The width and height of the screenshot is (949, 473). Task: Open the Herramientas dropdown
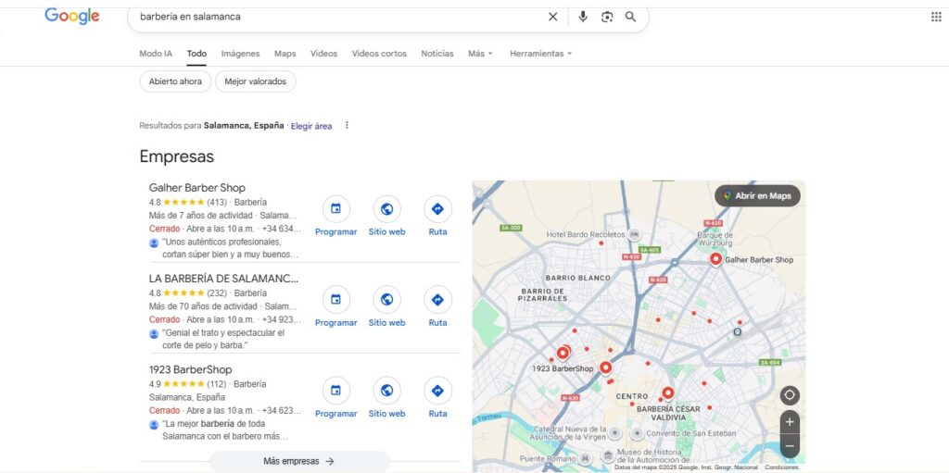coord(540,54)
